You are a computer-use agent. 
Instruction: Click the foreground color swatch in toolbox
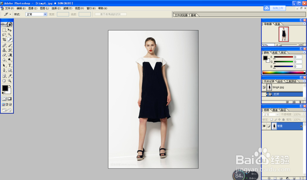pos(5,88)
